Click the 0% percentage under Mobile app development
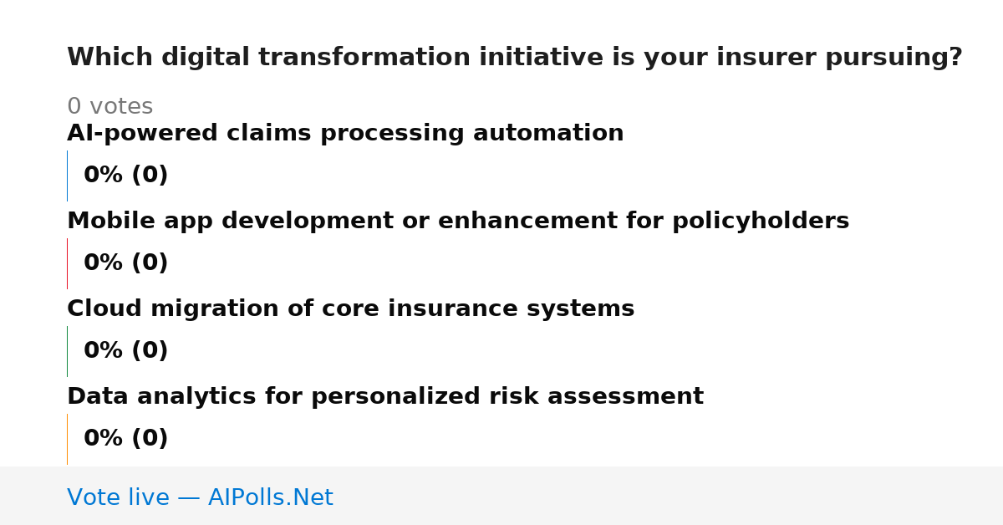The width and height of the screenshot is (1003, 525). tap(104, 263)
